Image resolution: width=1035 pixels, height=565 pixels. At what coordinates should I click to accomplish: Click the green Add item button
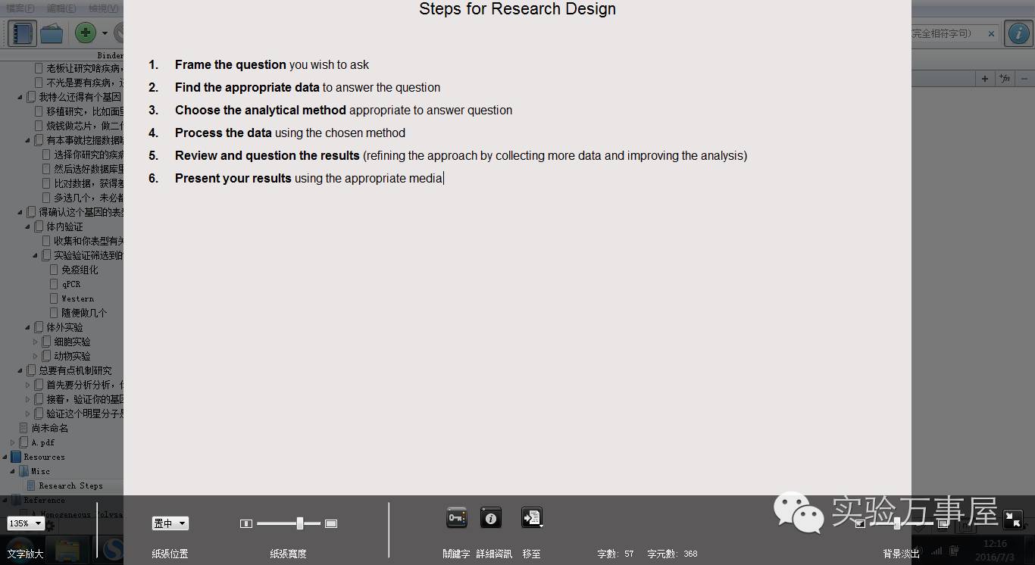pyautogui.click(x=86, y=33)
